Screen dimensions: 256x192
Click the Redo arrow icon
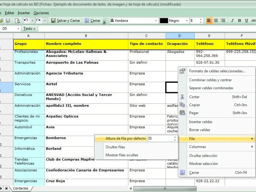[38, 20]
